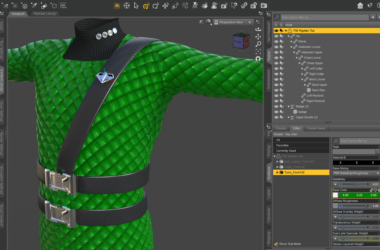Click the scene filter text field
The height and width of the screenshot is (250, 380).
(x=325, y=17)
